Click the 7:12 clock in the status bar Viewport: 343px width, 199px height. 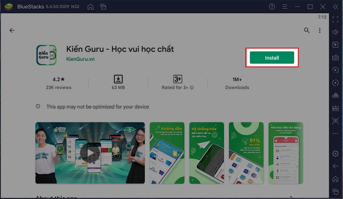coord(322,17)
